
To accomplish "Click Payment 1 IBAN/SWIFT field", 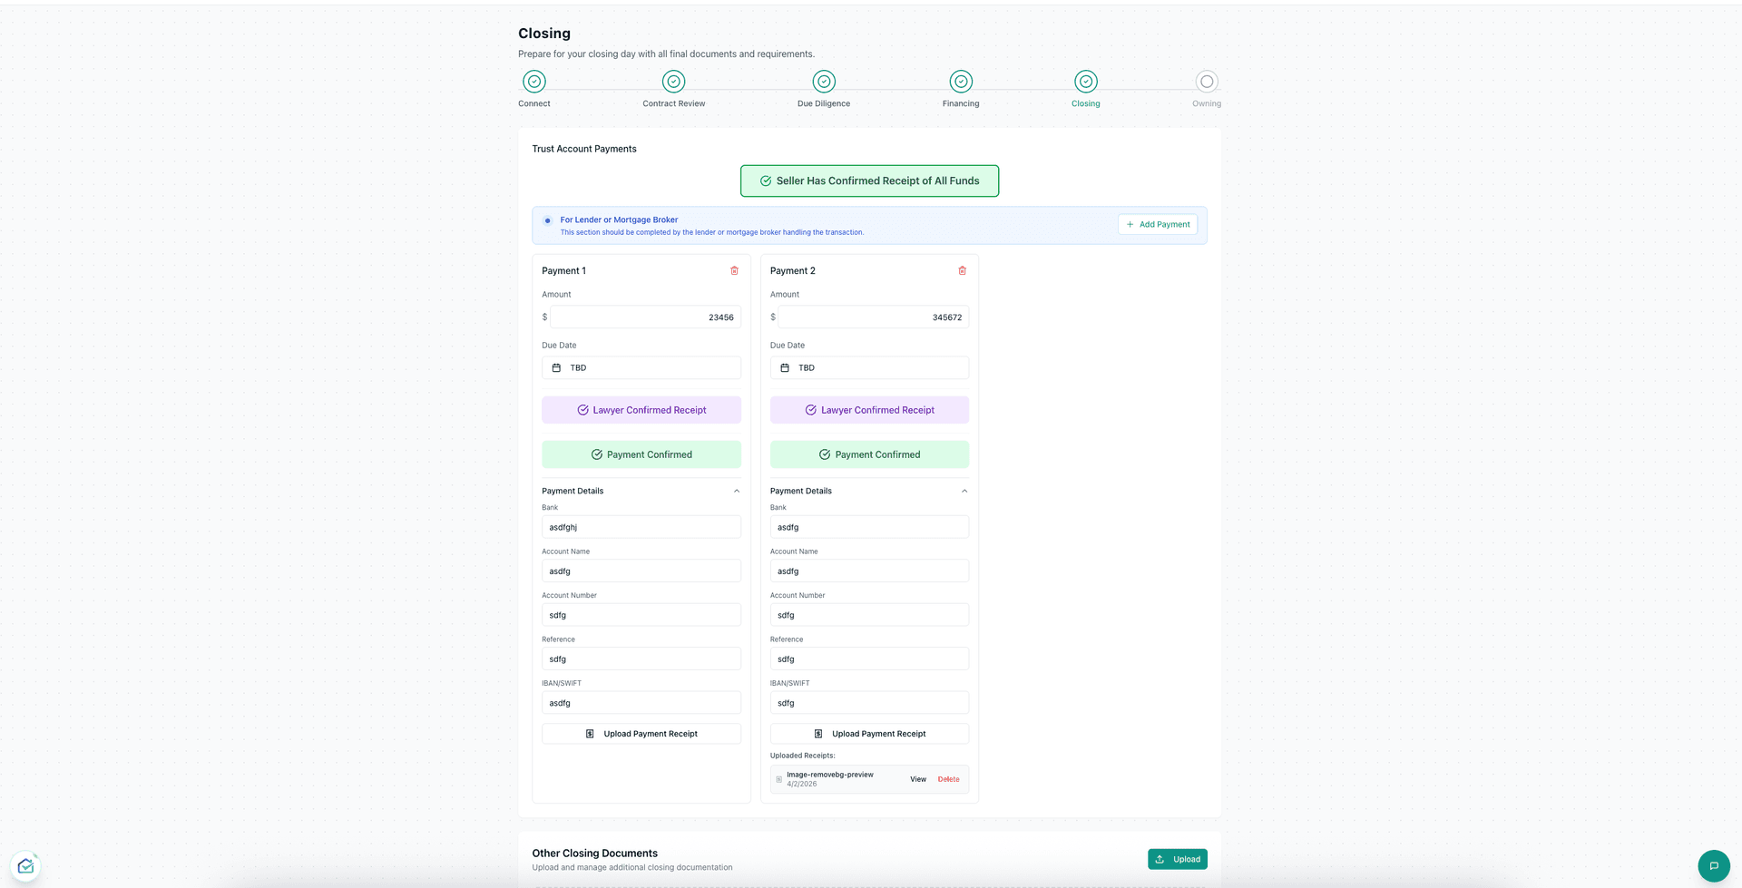I will 641,703.
